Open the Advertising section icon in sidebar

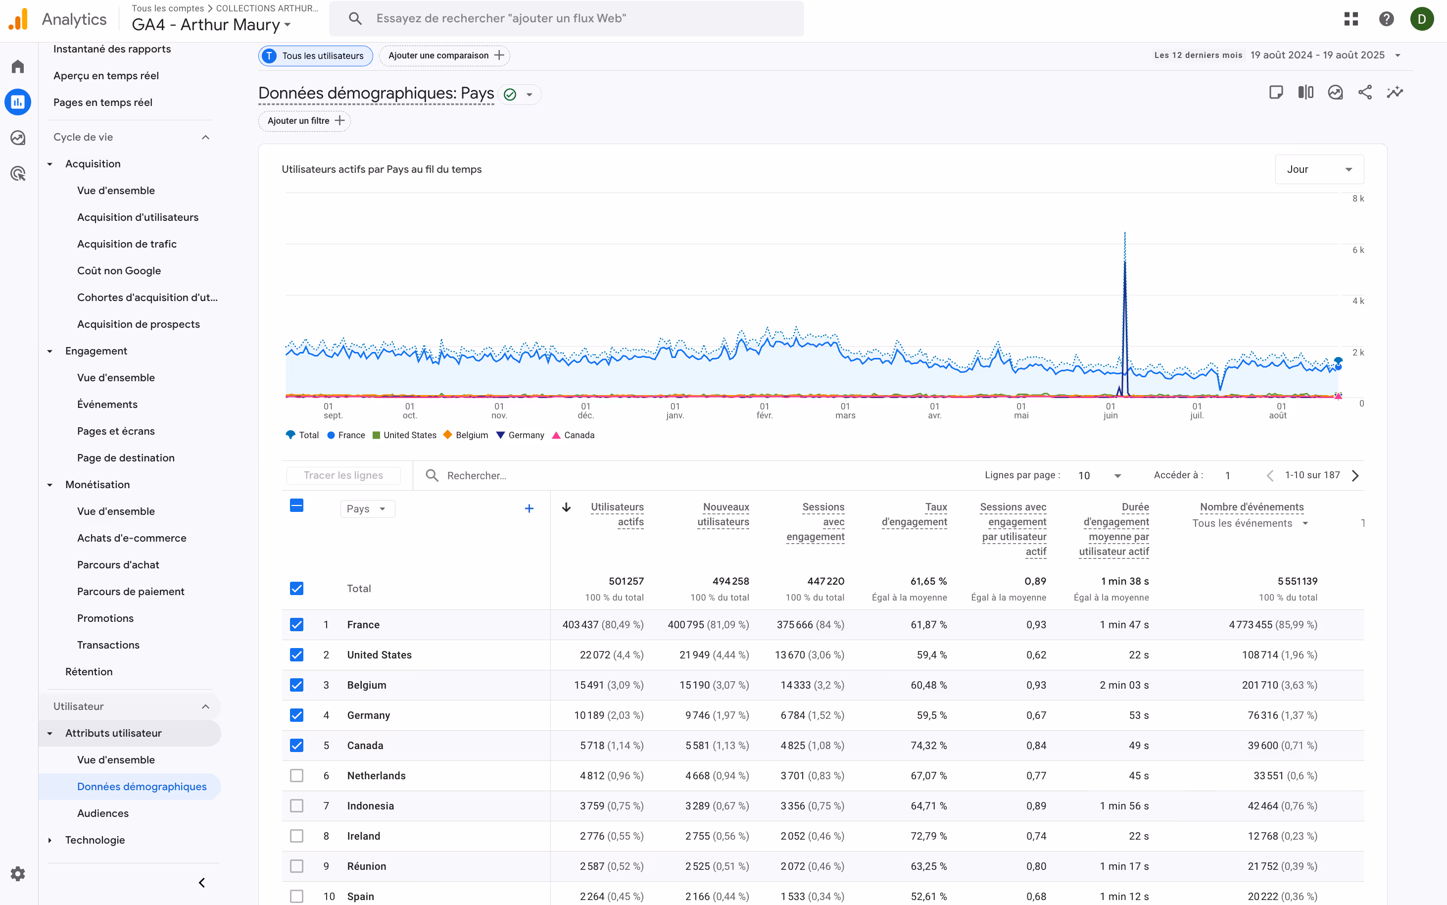click(x=18, y=174)
